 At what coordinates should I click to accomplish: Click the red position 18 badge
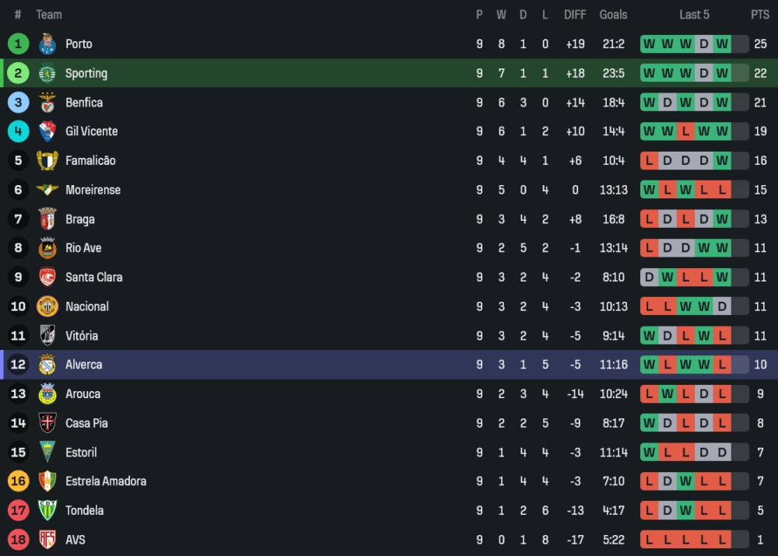coord(18,539)
